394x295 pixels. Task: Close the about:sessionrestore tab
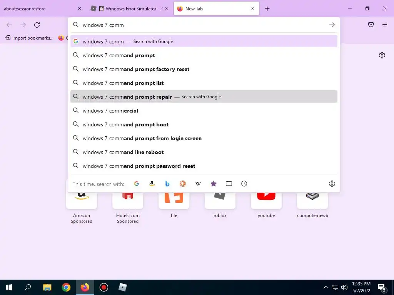point(80,8)
